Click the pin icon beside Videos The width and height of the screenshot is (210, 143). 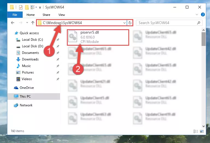(x=58, y=79)
